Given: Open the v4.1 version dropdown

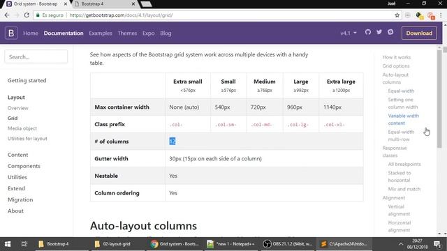Looking at the screenshot, I should click(349, 33).
